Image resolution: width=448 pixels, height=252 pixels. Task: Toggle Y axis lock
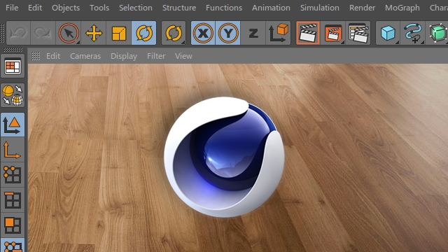pyautogui.click(x=227, y=33)
